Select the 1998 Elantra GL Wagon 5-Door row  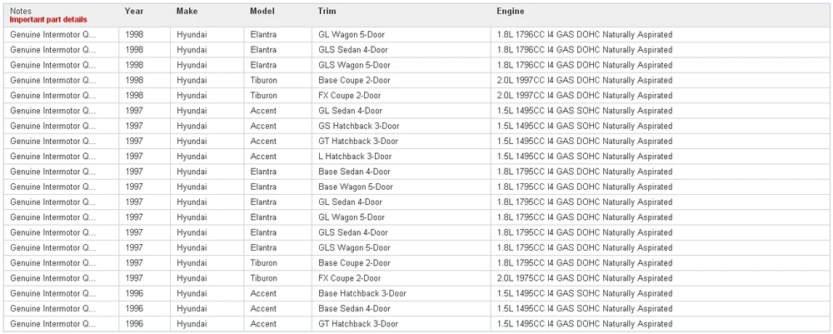click(x=416, y=34)
